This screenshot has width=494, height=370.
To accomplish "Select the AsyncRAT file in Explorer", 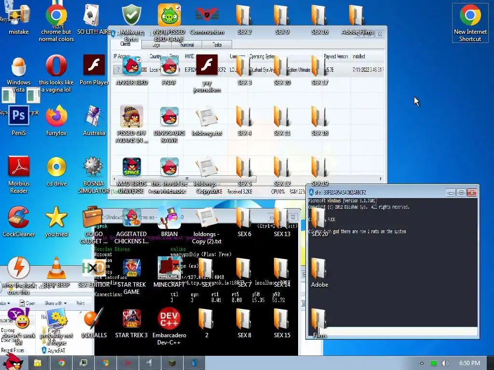I will click(53, 351).
